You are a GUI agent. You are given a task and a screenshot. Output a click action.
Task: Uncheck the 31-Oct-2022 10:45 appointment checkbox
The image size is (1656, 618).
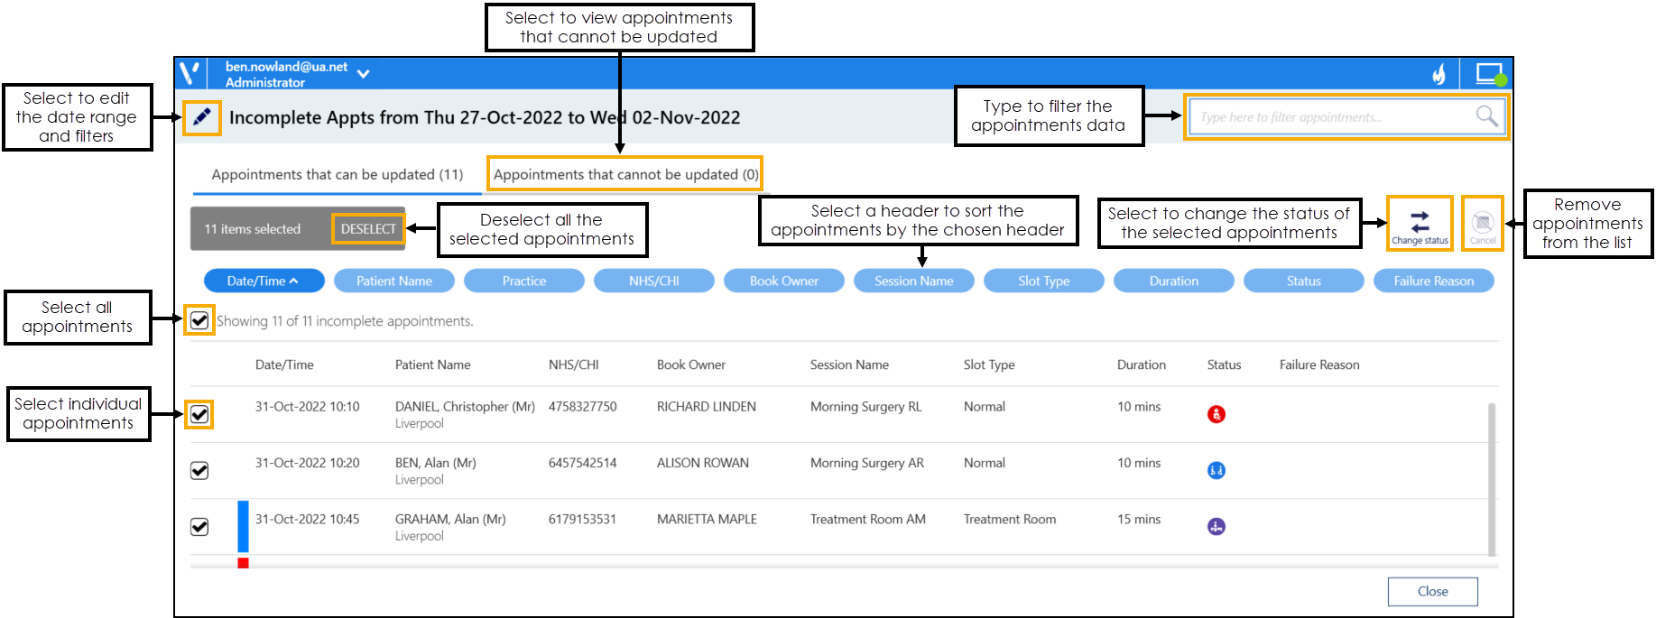coord(199,527)
